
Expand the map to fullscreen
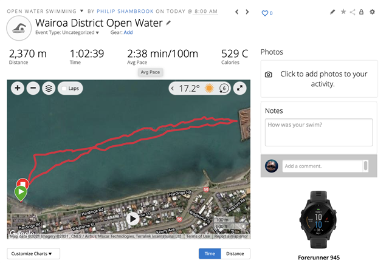(240, 89)
